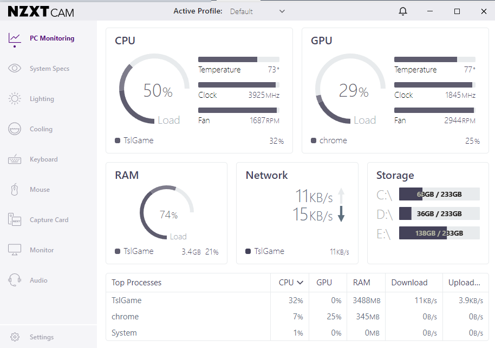Open Lighting section
Image resolution: width=495 pixels, height=348 pixels.
[42, 99]
